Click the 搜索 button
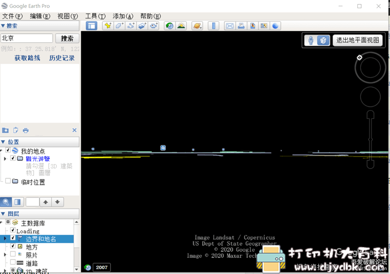 [x=67, y=39]
